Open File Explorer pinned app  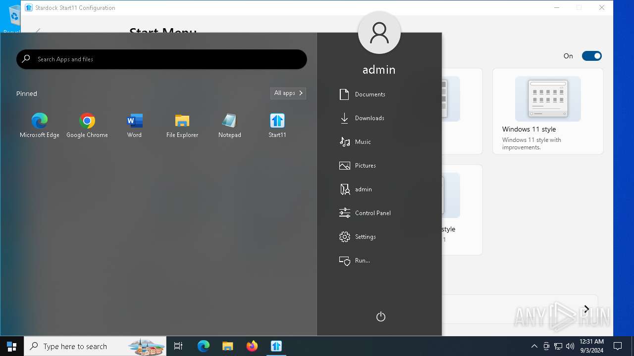182,126
